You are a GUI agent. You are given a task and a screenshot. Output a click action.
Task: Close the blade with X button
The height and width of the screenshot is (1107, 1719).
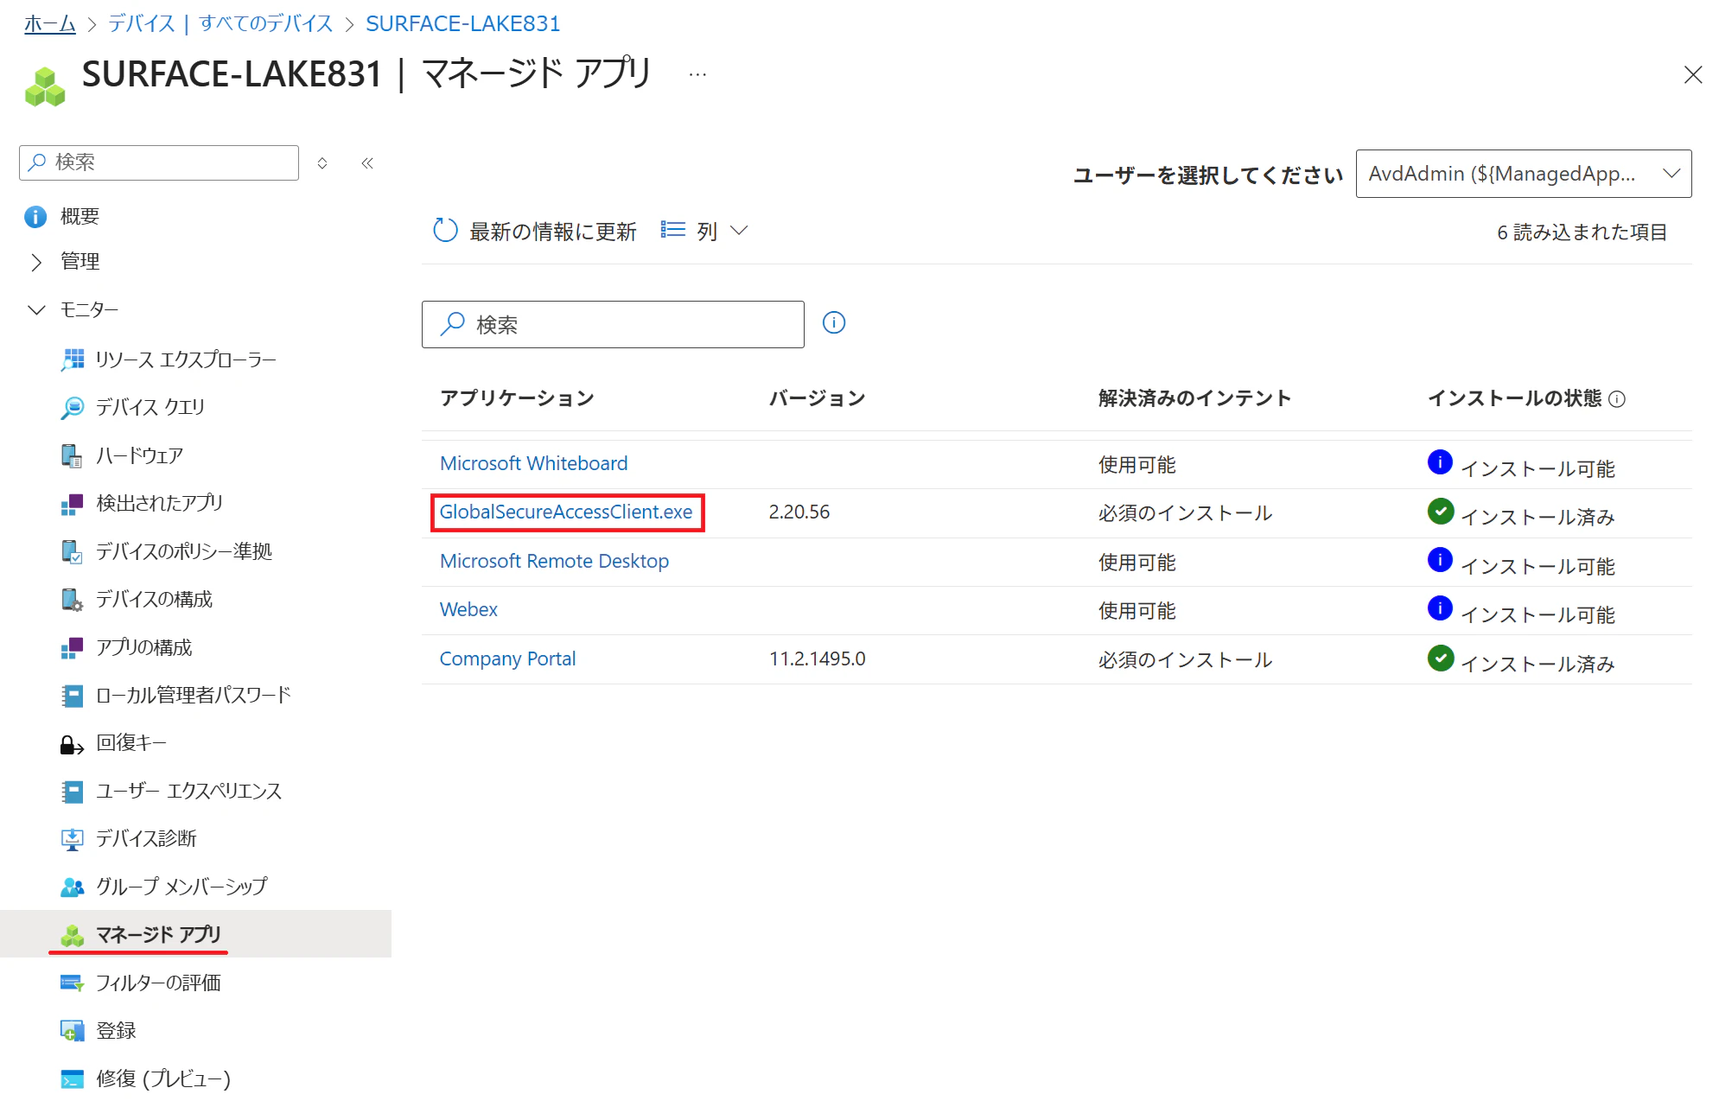tap(1693, 75)
